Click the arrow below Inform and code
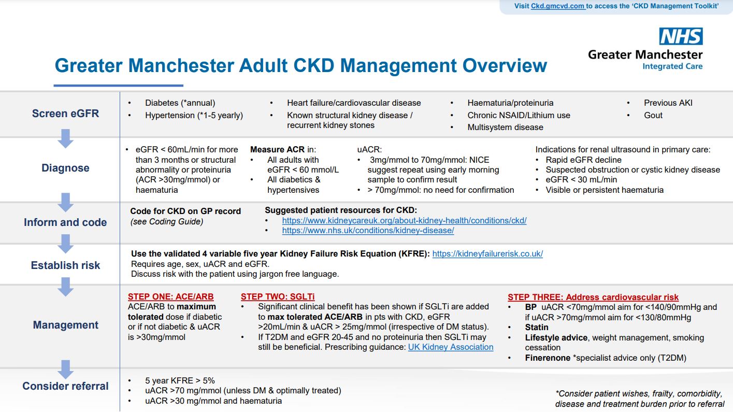This screenshot has width=733, height=412. click(x=65, y=244)
